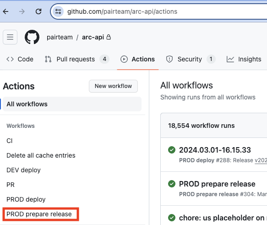Go back with the browser back arrow
This screenshot has width=267, height=225.
coord(5,11)
